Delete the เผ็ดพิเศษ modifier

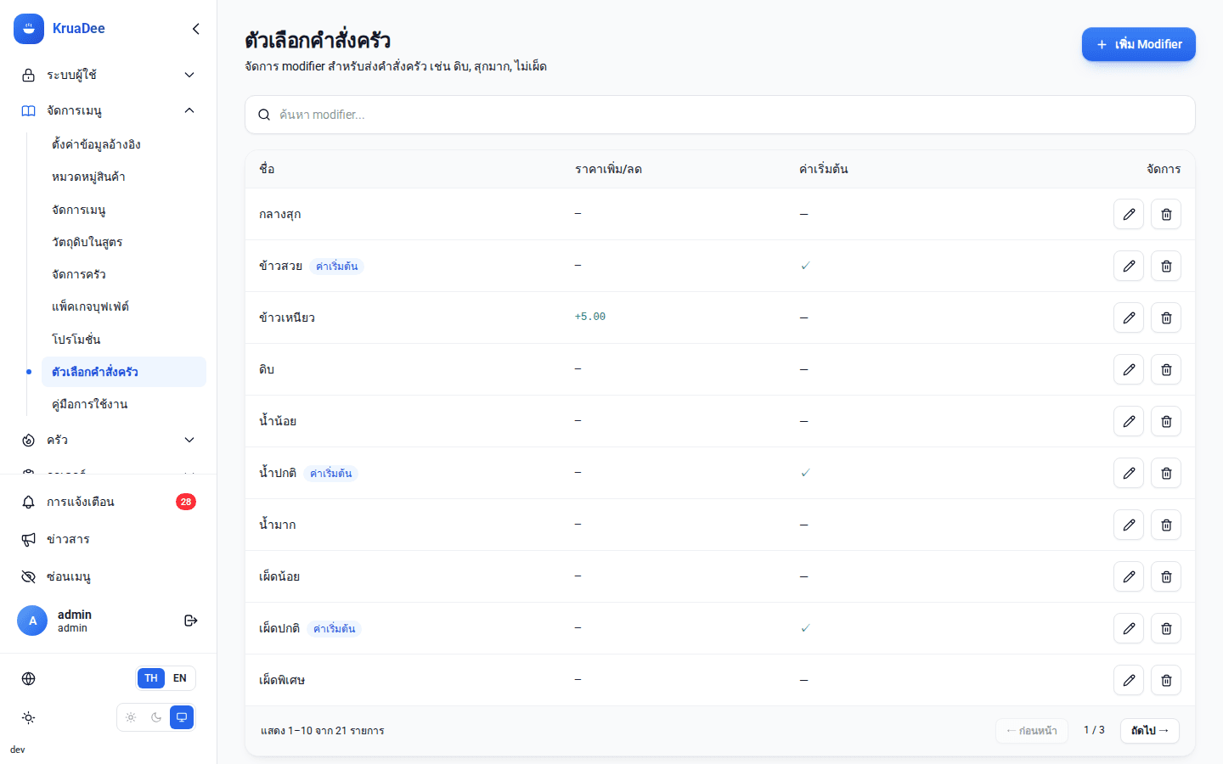[1166, 680]
